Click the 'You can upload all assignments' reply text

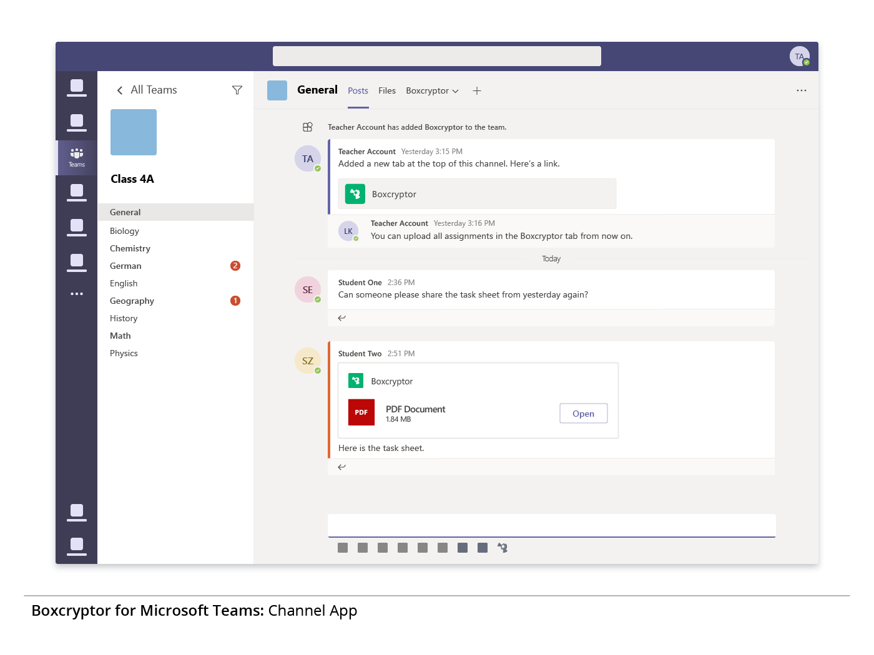click(x=502, y=236)
